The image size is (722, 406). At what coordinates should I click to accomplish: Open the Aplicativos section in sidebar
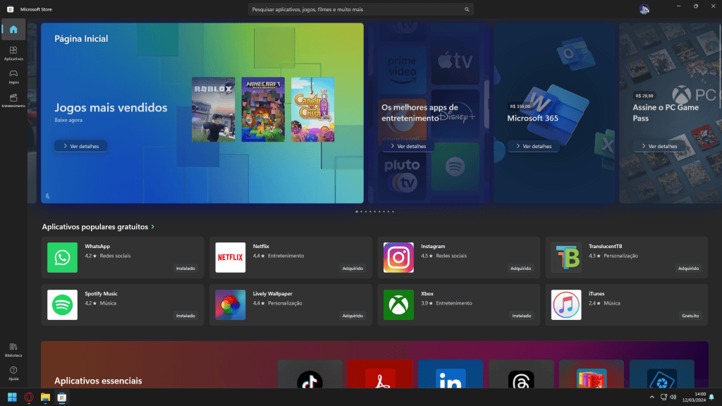[13, 53]
